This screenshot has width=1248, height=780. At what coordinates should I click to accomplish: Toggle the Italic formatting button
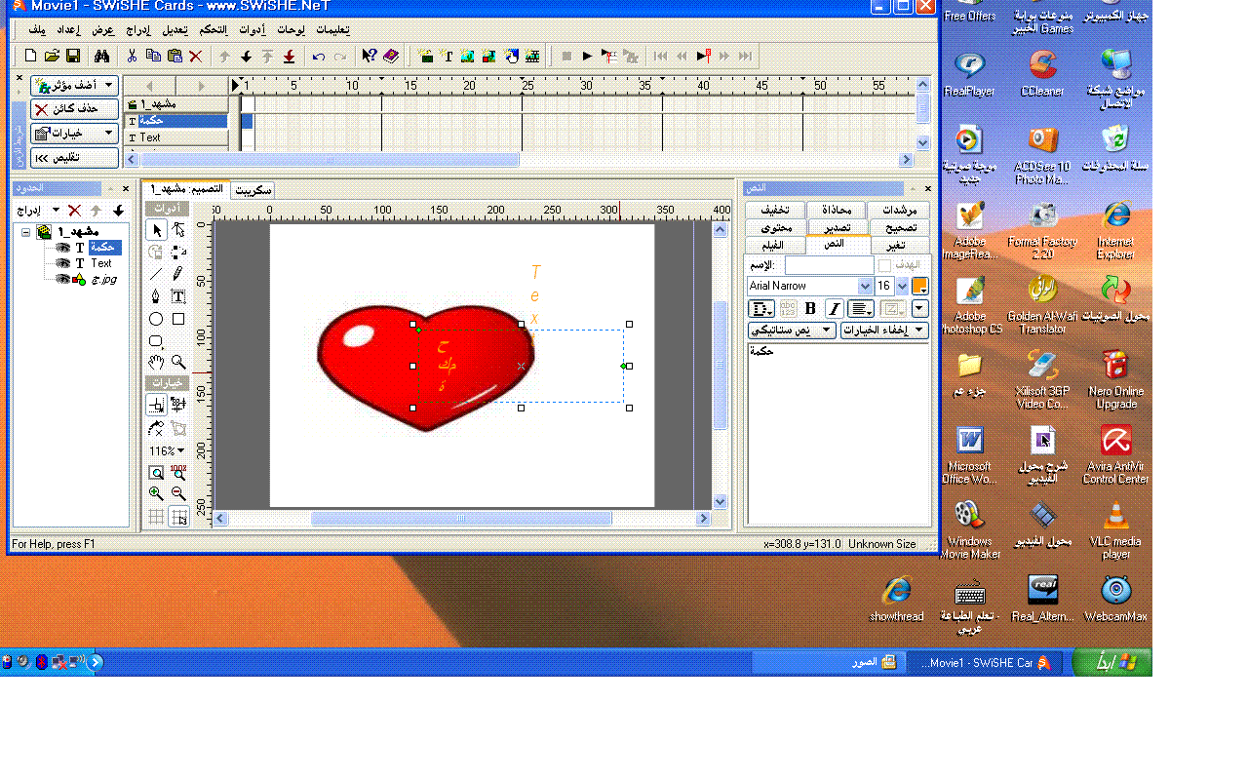(834, 309)
